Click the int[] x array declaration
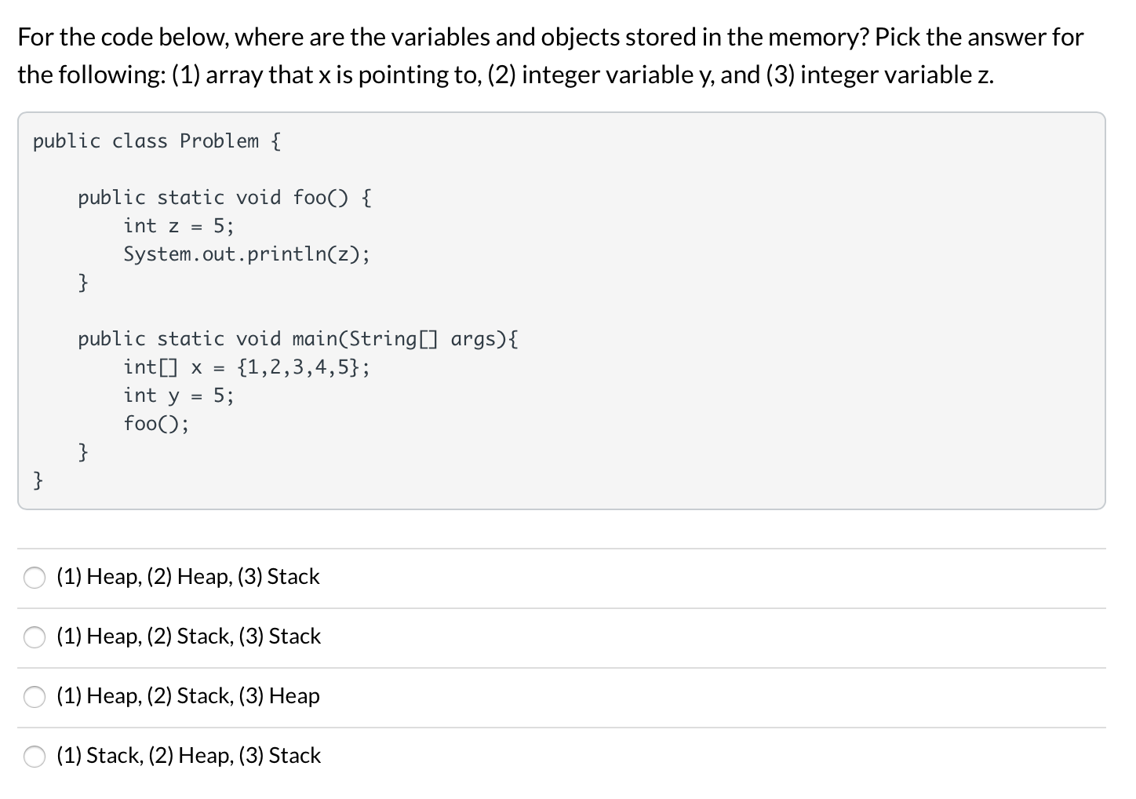 (x=246, y=367)
